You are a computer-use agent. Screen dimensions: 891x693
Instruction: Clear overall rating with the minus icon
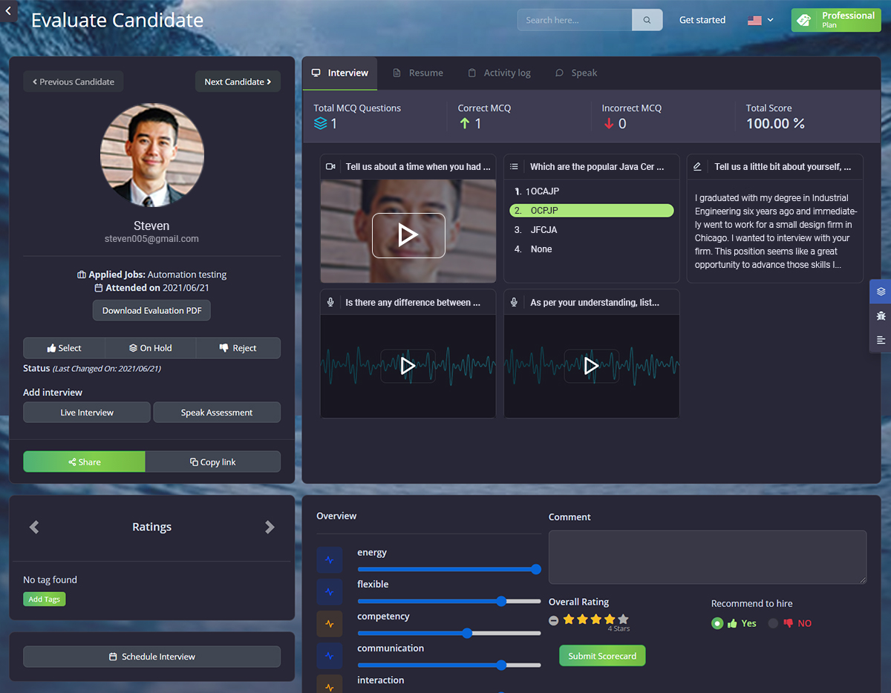554,620
